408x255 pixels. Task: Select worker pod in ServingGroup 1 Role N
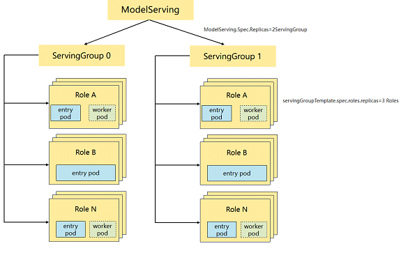(x=254, y=229)
